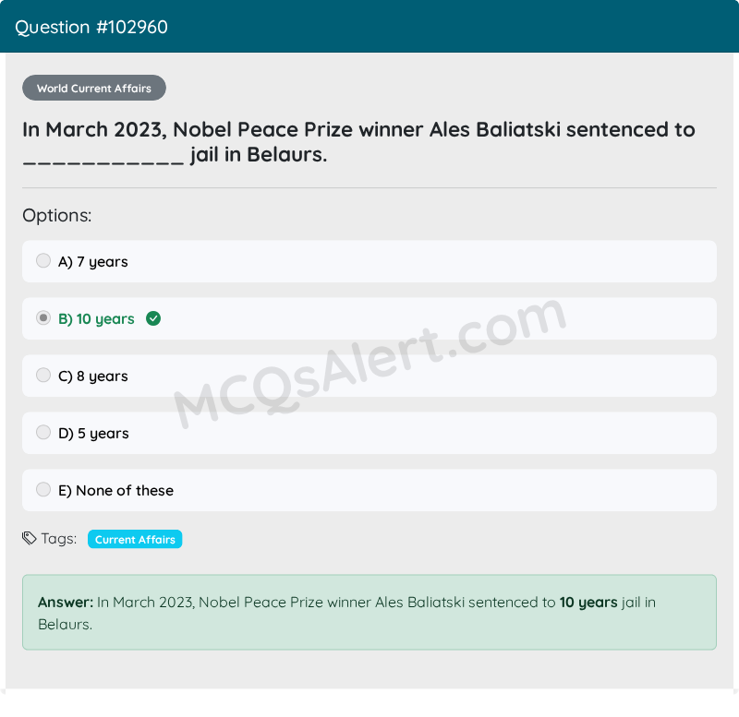Select radio button for option B) 10 years
739x717 pixels.
(x=43, y=317)
